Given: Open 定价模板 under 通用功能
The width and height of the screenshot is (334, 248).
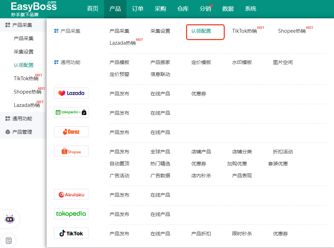Looking at the screenshot, I should pos(201,62).
